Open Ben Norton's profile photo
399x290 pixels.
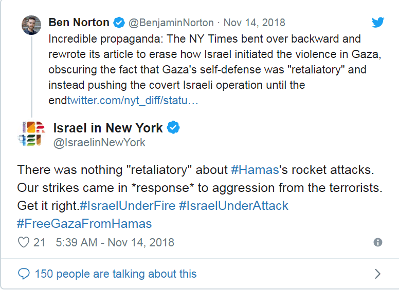pos(31,25)
